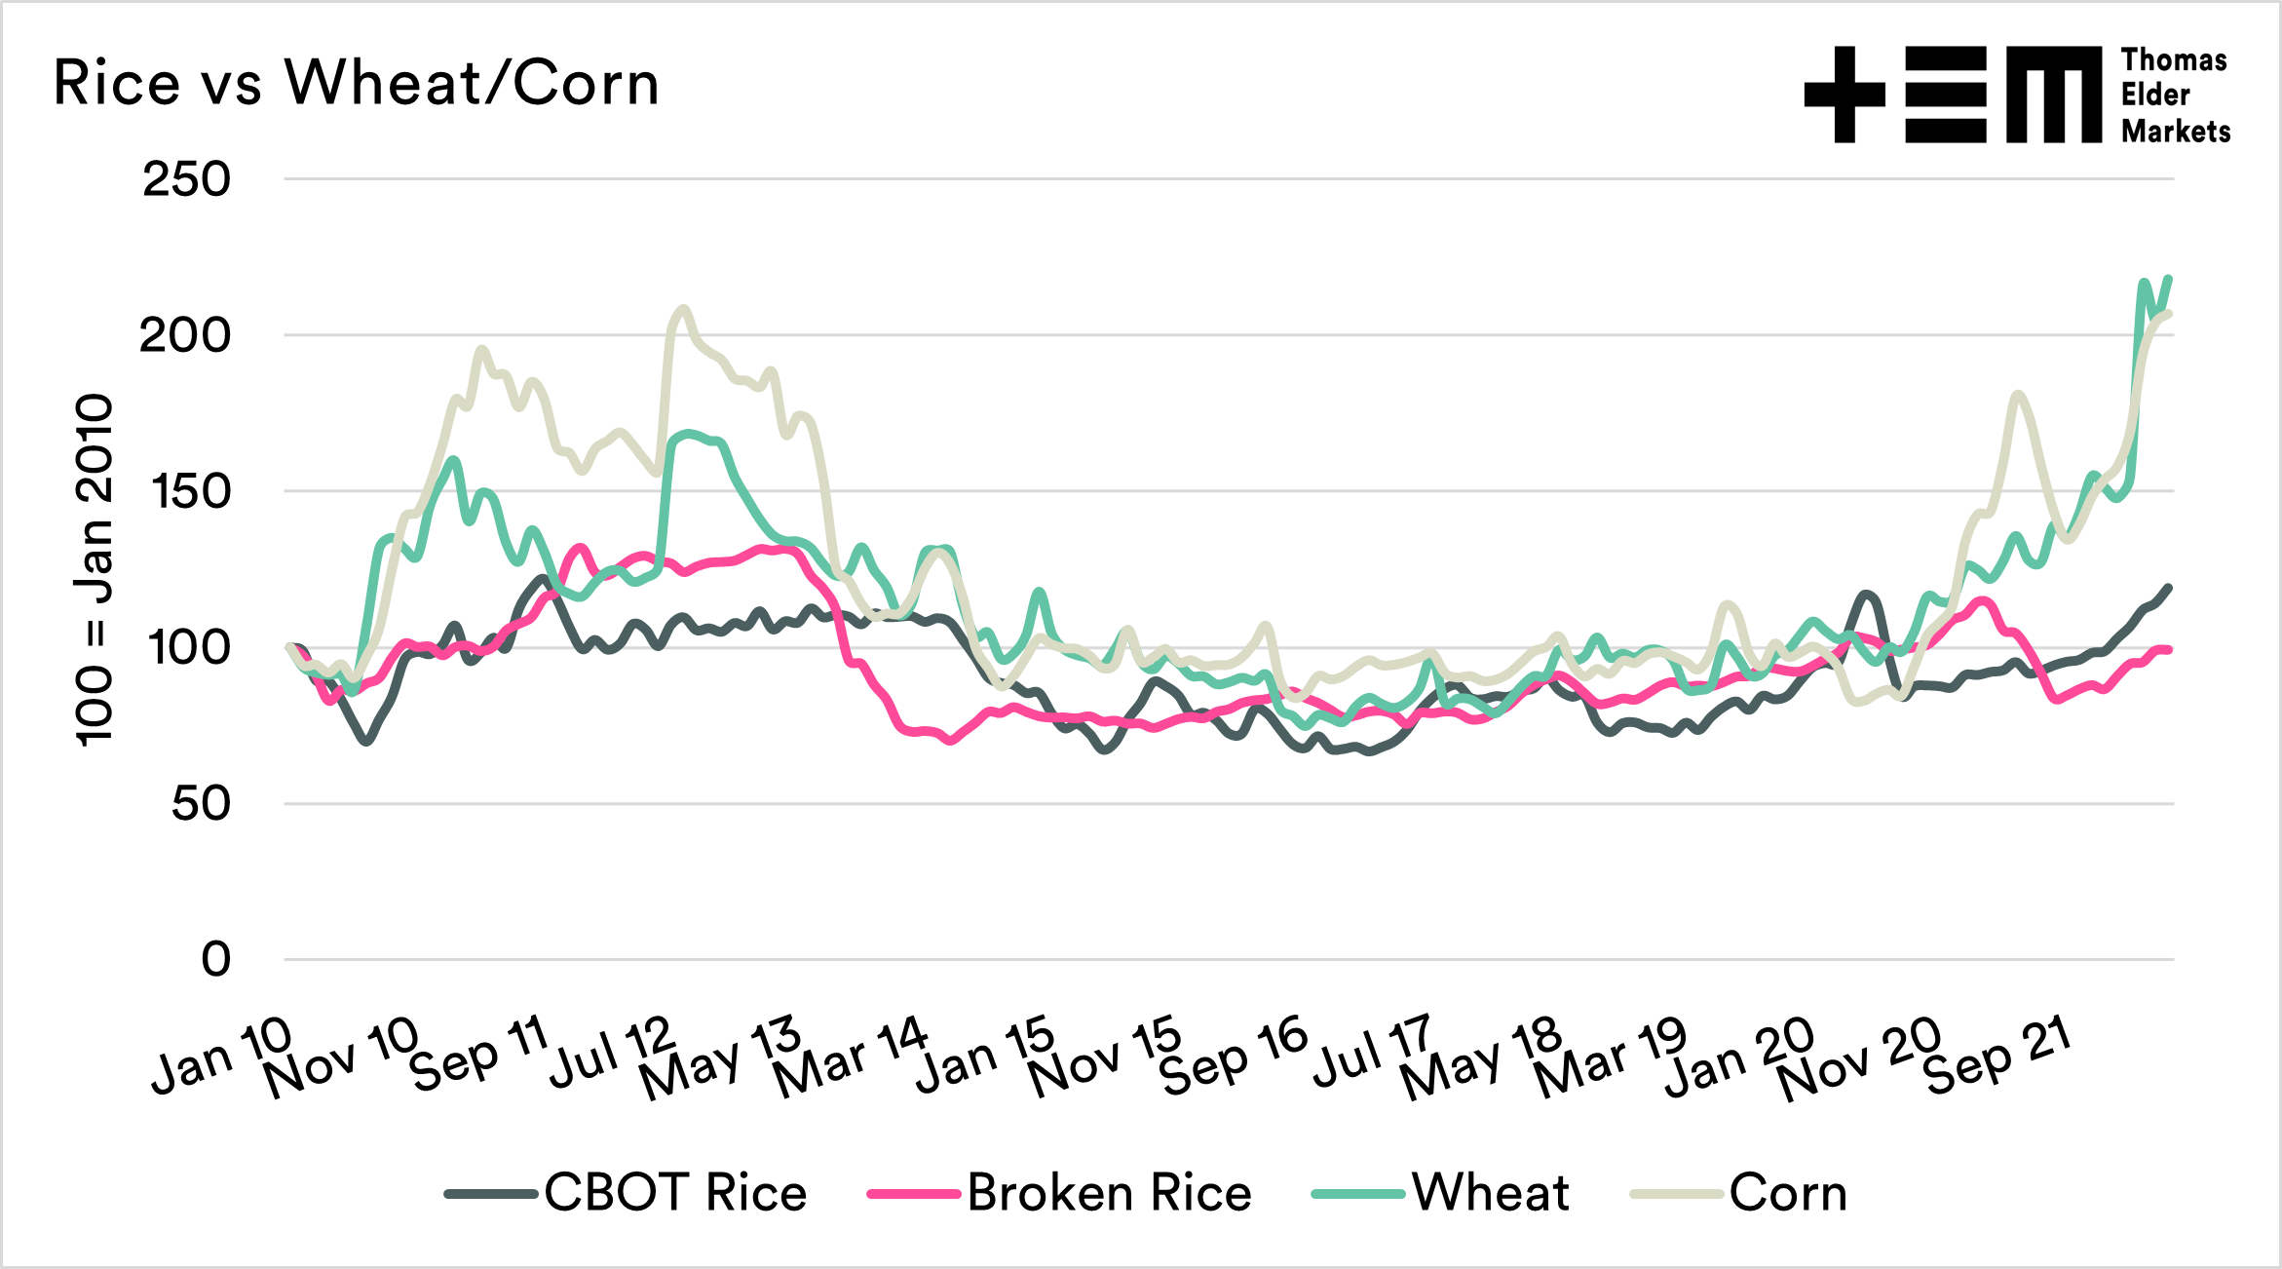Screen dimensions: 2282x1269
Task: Click the 0 y-axis label
Action: (215, 960)
